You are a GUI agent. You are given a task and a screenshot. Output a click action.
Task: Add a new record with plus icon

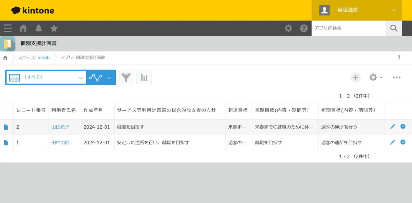tap(355, 77)
